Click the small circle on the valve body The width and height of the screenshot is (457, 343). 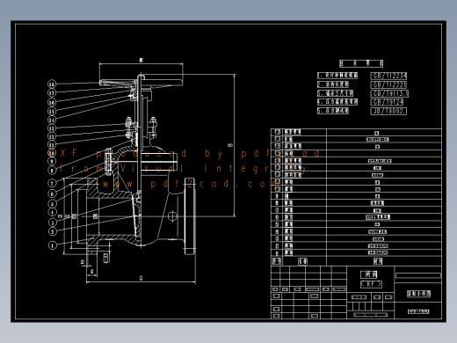coord(172,216)
